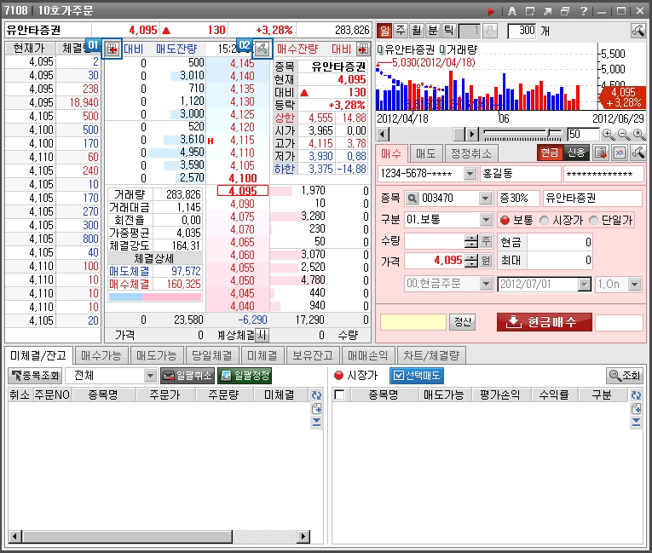Click the price spinner next to 4,095
This screenshot has height=553, width=652.
(x=471, y=261)
